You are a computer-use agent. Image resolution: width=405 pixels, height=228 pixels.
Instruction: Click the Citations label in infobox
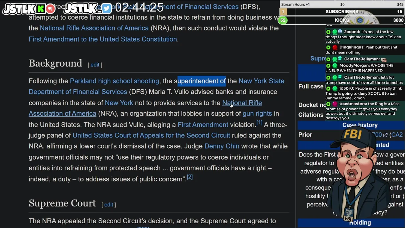311,115
